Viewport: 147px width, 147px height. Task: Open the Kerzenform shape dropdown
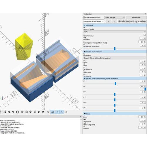coord(115,58)
